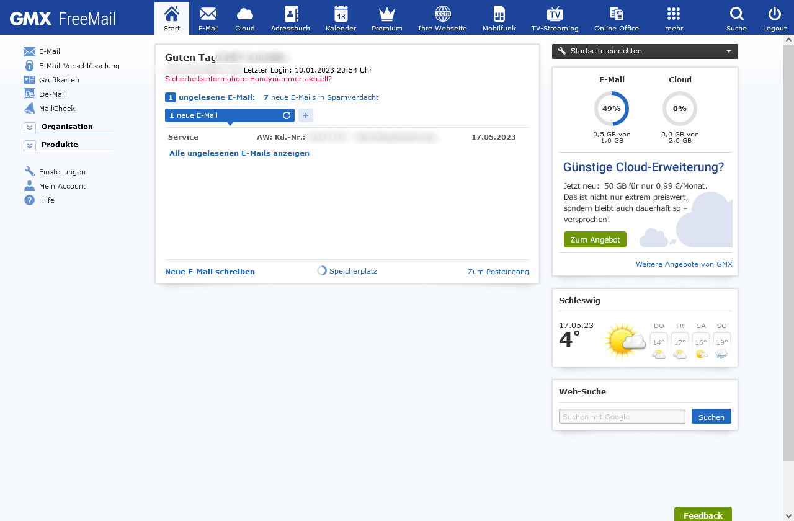
Task: Open E-Mail-Verschlüsselung lock entry
Action: coord(71,66)
